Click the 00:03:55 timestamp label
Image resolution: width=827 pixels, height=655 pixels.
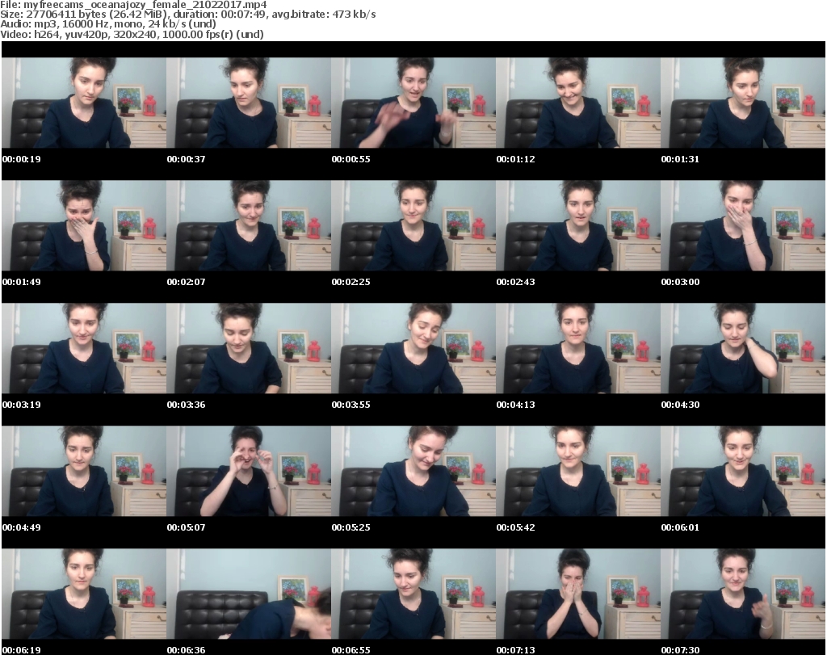click(351, 405)
